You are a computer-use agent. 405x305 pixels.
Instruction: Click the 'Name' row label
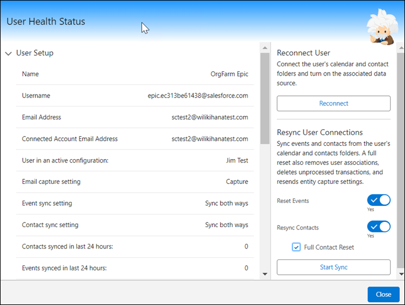coord(31,74)
